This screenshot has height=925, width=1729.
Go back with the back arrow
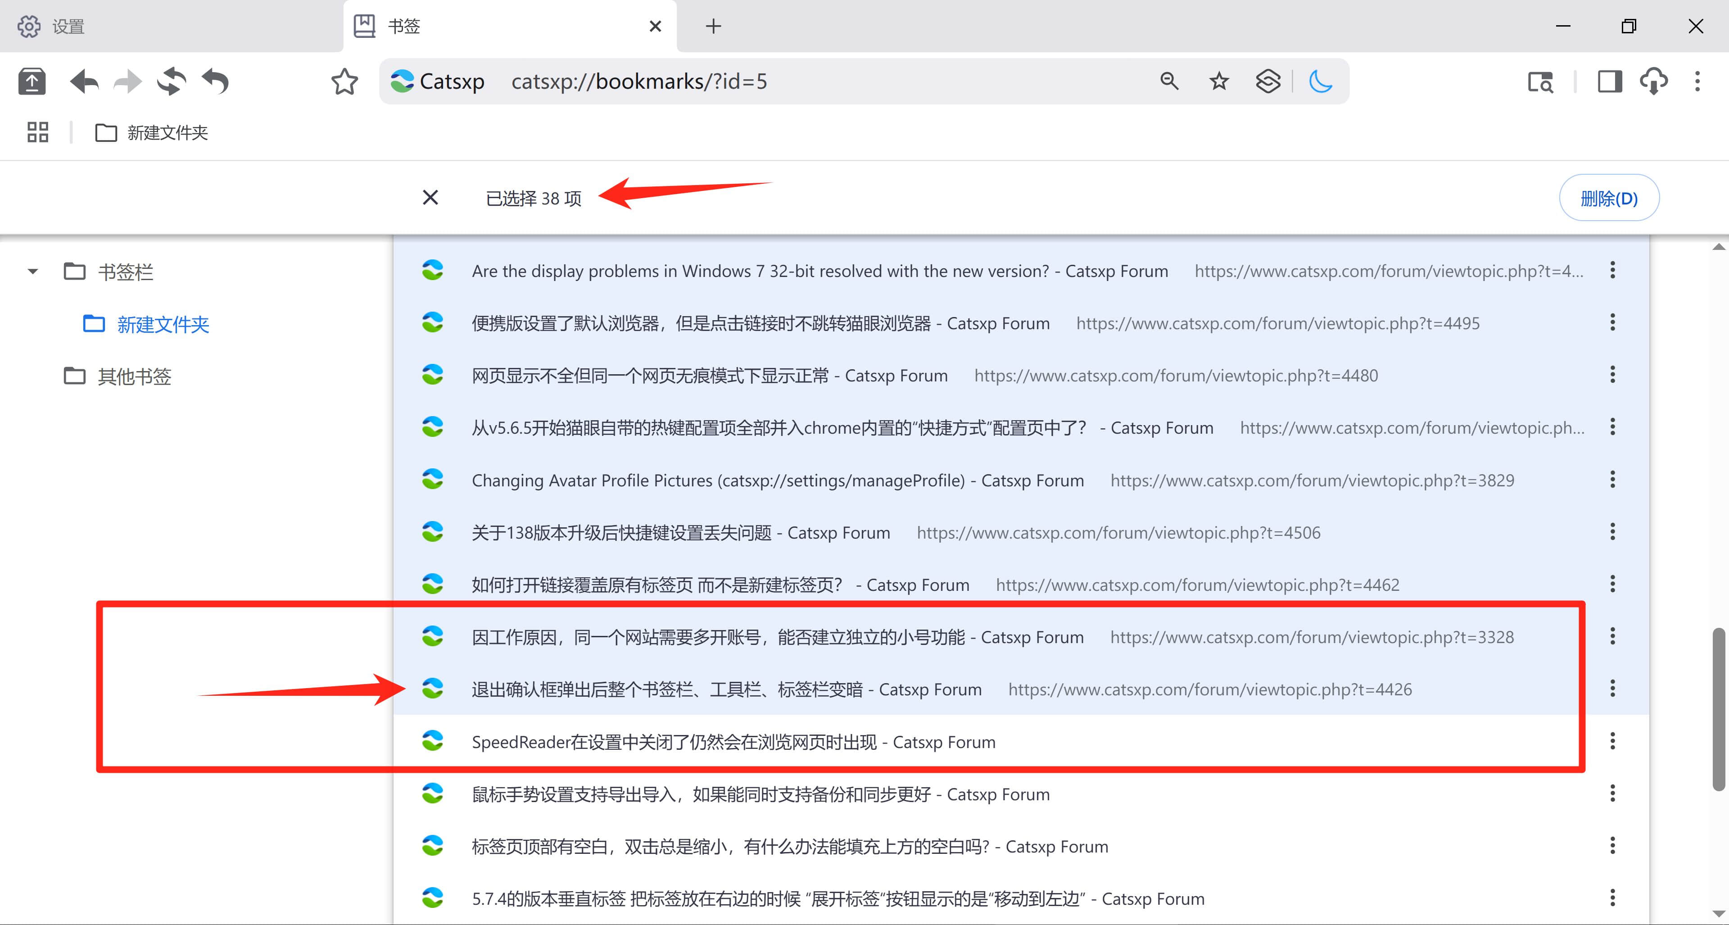pyautogui.click(x=84, y=82)
